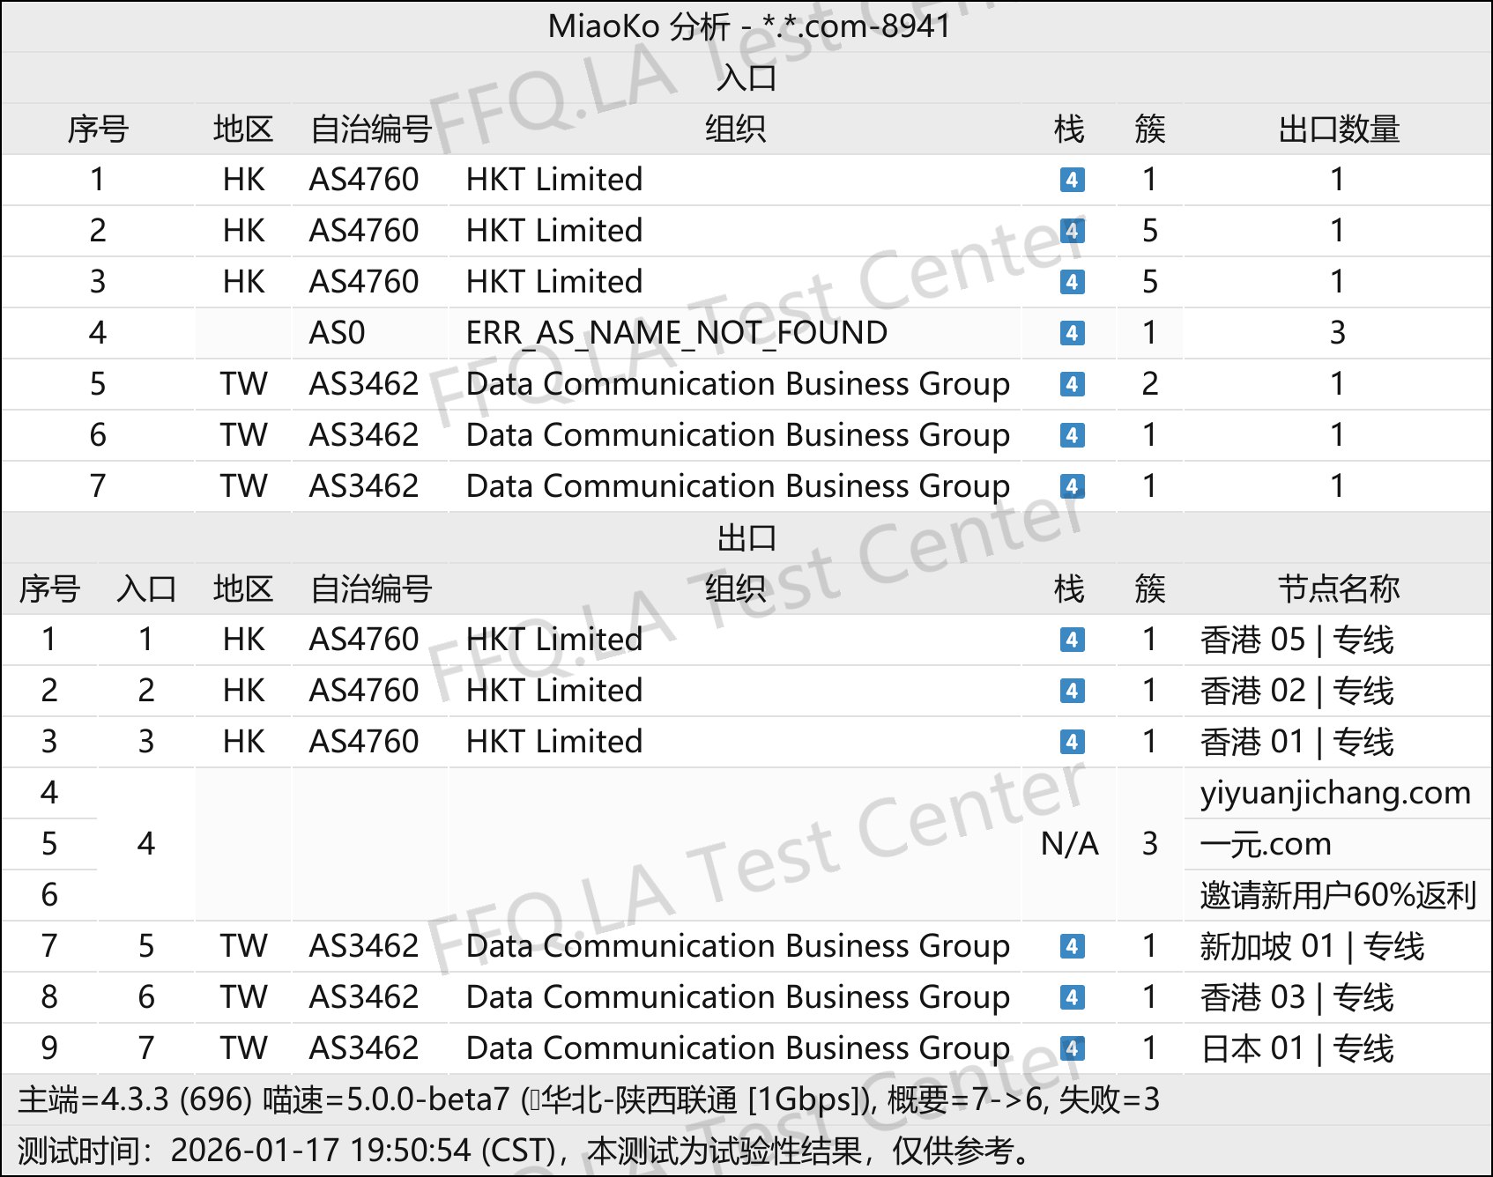Click the IPv4 badge in entry row 3
1493x1177 pixels.
[x=1072, y=282]
